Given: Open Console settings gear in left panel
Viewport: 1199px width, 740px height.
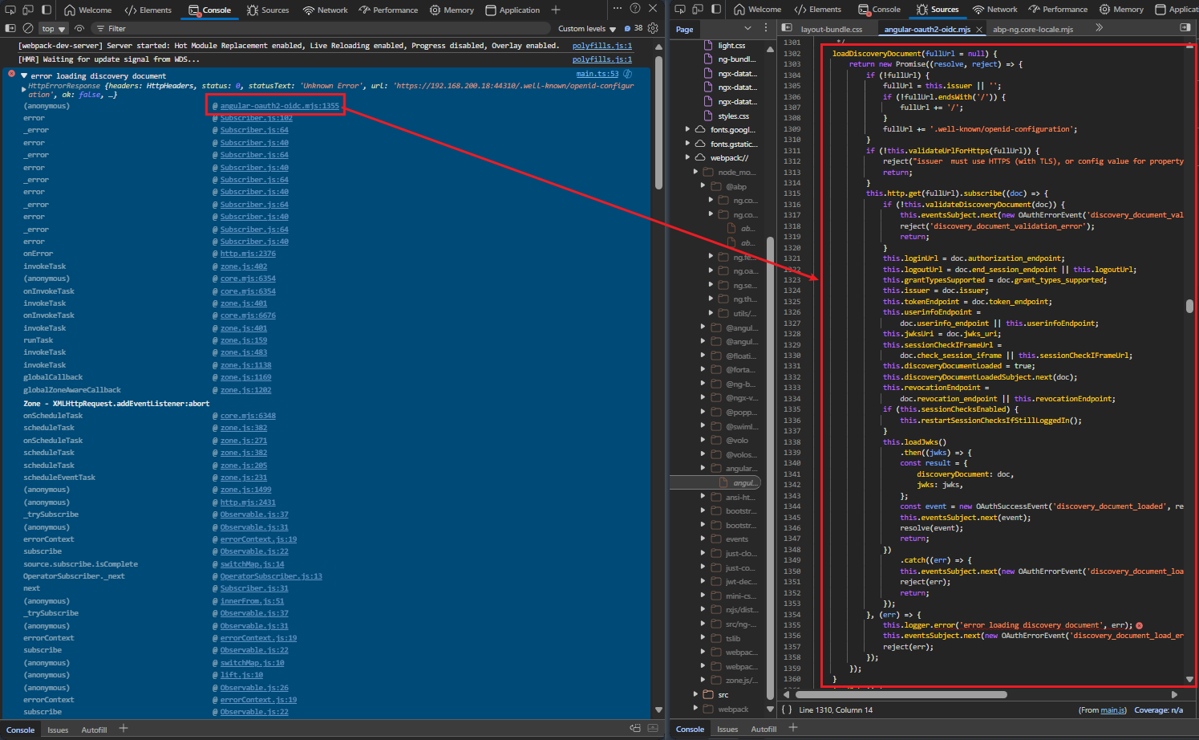Looking at the screenshot, I should 653,28.
